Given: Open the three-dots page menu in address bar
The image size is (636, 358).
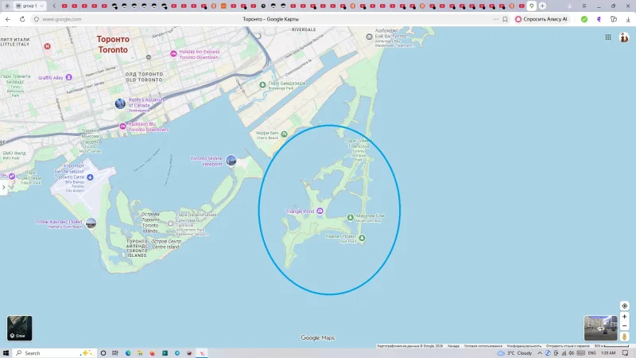Looking at the screenshot, I should click(x=495, y=19).
